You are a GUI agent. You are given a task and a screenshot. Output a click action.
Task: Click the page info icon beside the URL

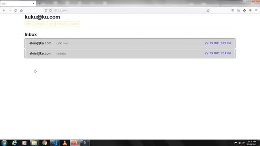pyautogui.click(x=50, y=10)
